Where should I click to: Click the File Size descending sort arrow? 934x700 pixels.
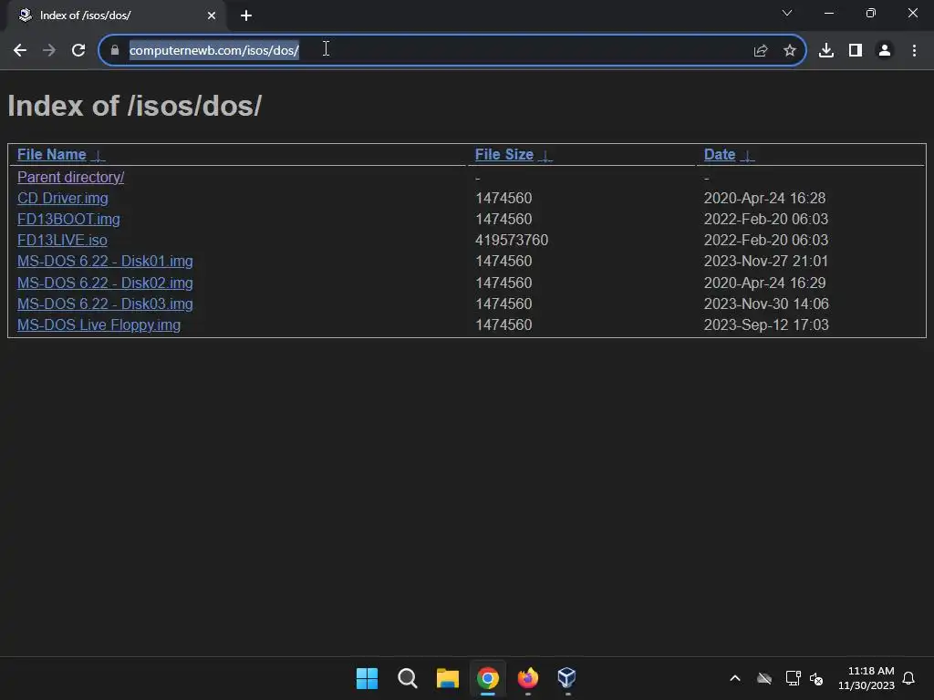pyautogui.click(x=545, y=156)
